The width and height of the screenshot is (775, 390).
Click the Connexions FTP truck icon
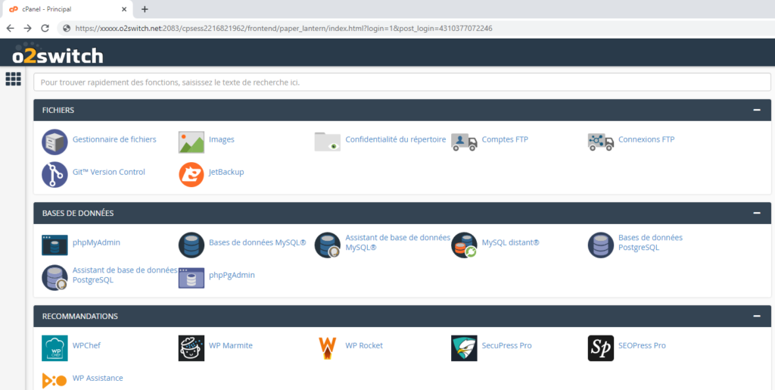point(600,142)
